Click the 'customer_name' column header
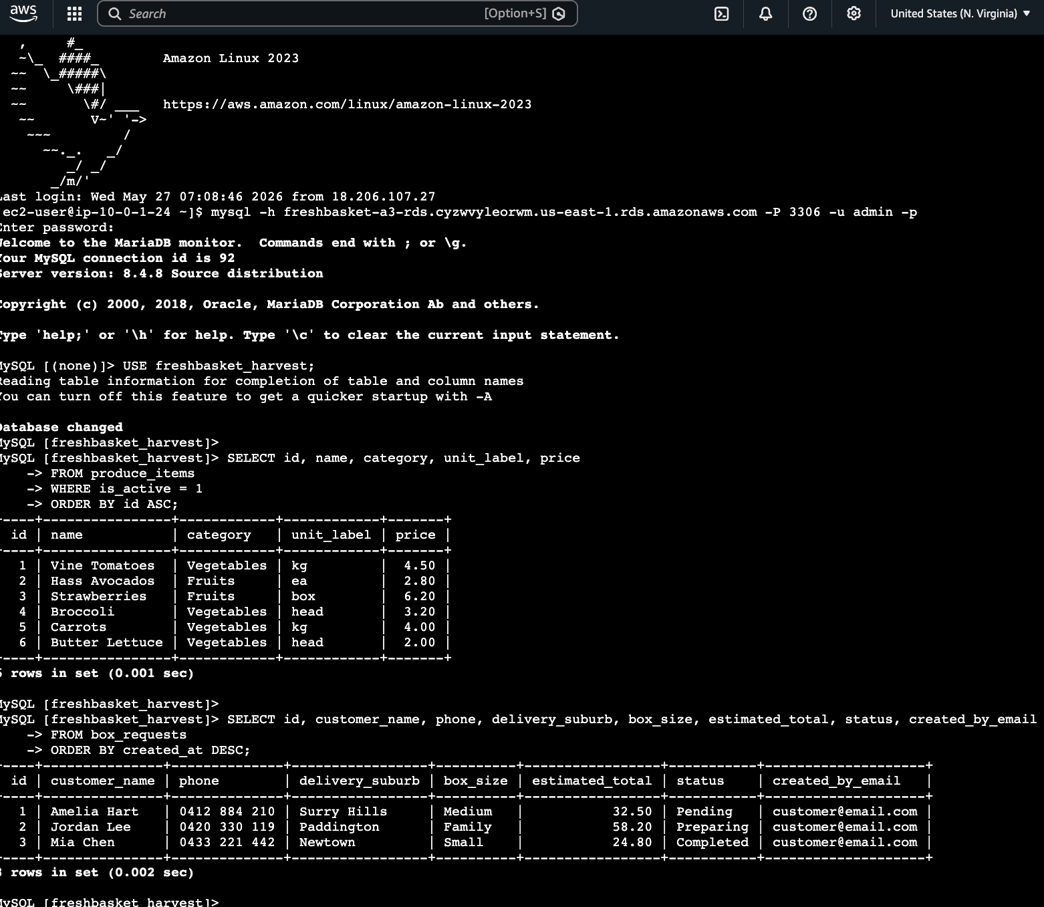1044x907 pixels. pyautogui.click(x=102, y=781)
